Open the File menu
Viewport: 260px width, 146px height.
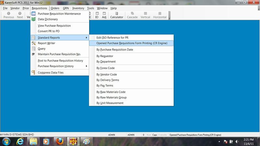(5, 8)
